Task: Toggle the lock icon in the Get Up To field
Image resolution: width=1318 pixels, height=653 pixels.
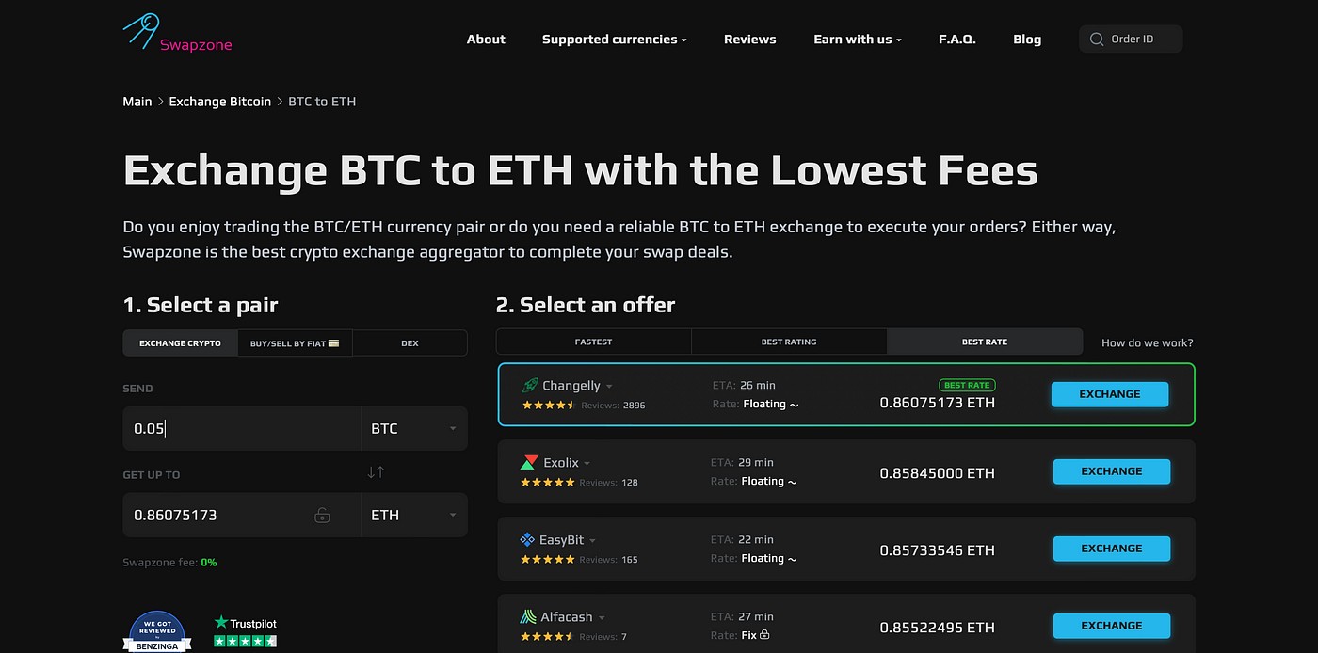Action: click(x=322, y=516)
